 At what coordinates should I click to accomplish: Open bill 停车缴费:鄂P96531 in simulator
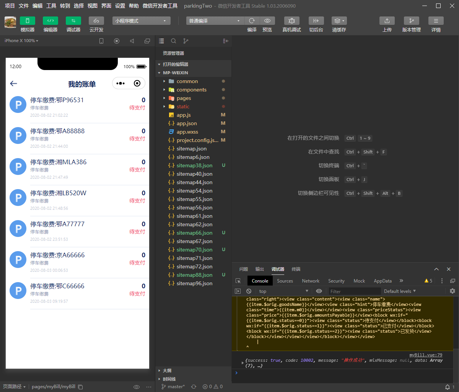pos(77,108)
